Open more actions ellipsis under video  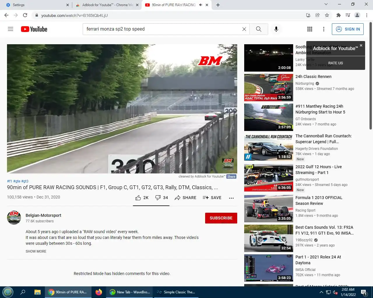(x=231, y=198)
